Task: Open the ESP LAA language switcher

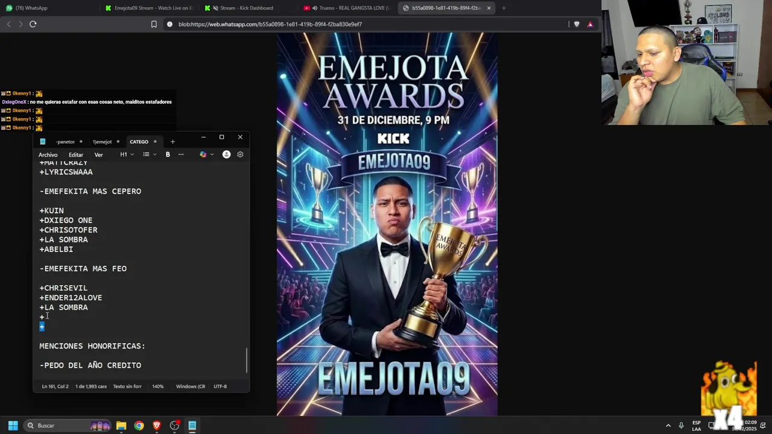Action: [x=697, y=426]
